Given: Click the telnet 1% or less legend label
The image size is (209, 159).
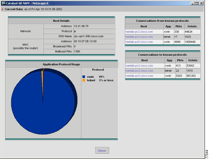Looking at the screenshot, I should [100, 80].
